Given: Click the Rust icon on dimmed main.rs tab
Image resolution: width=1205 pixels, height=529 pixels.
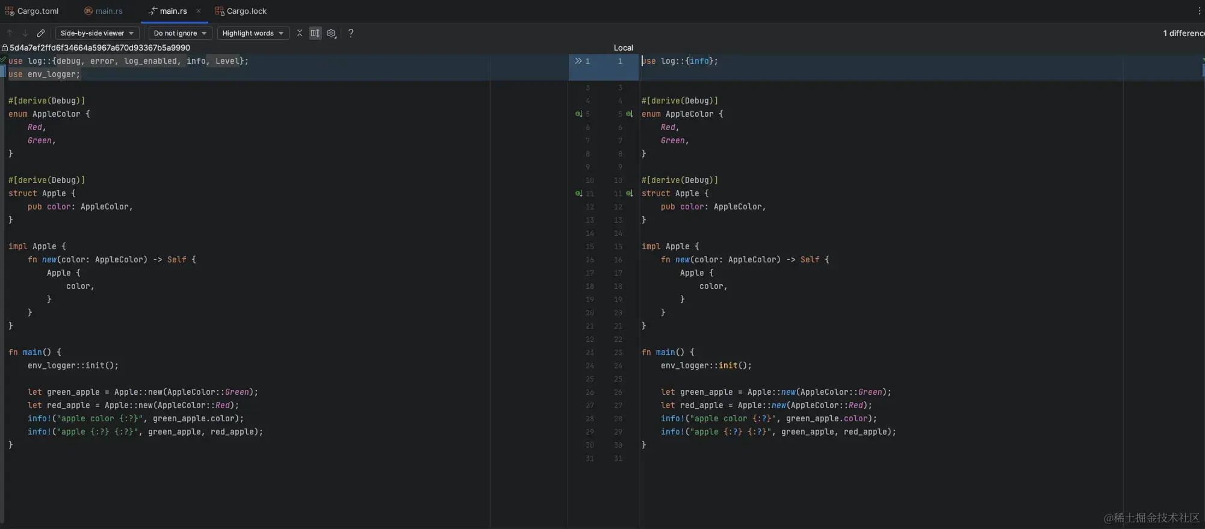Looking at the screenshot, I should coord(88,11).
